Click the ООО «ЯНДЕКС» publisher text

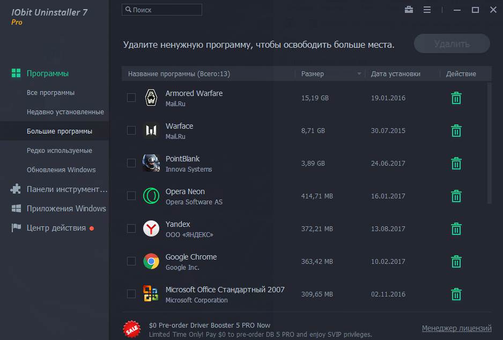tap(189, 234)
